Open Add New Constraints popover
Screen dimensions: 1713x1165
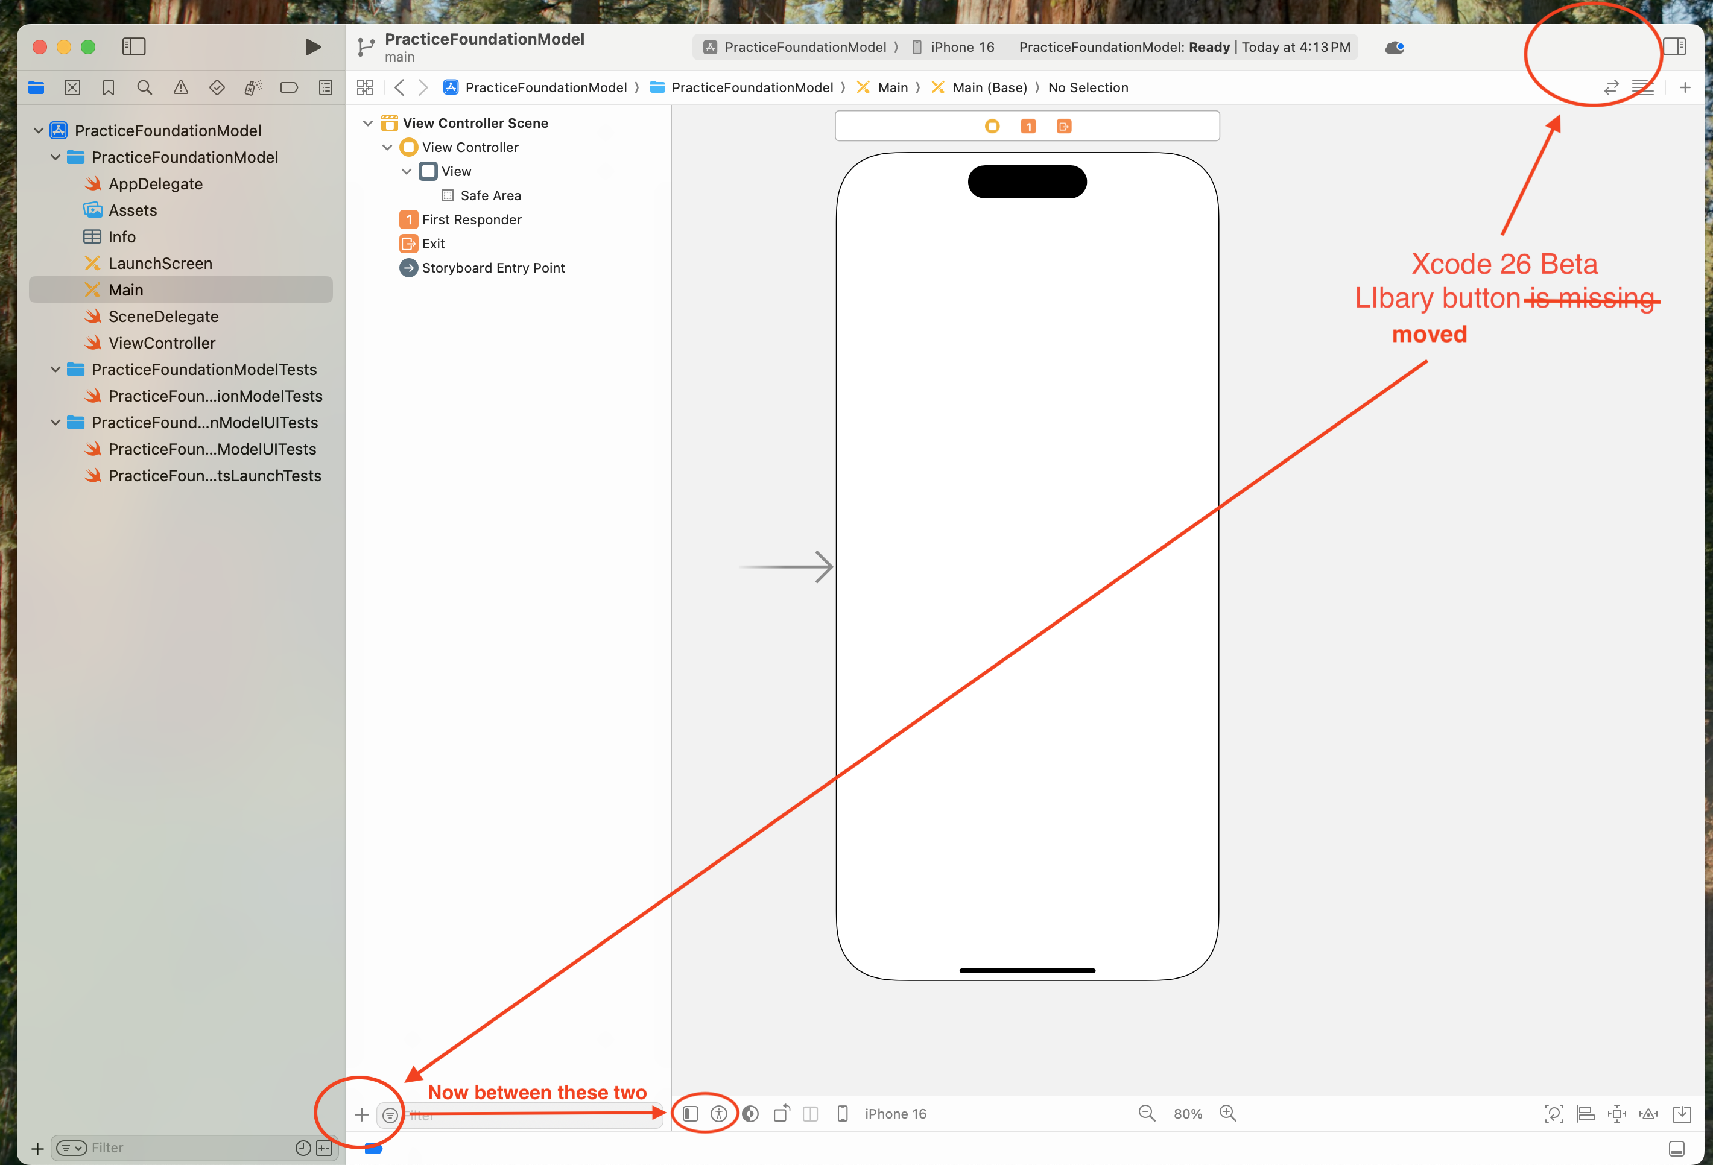coord(1617,1113)
